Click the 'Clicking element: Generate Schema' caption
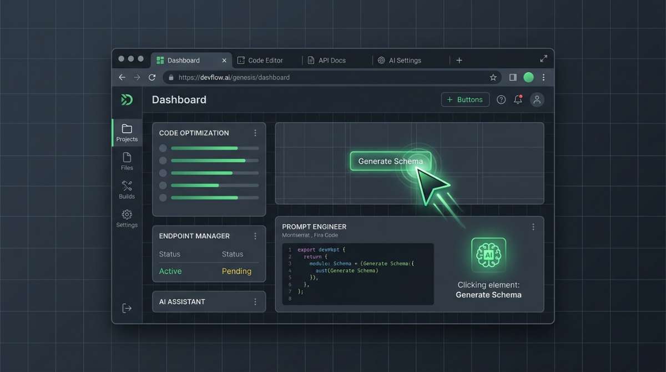 click(488, 290)
